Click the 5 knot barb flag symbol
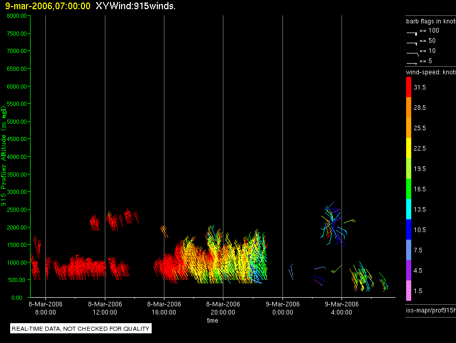Image resolution: width=456 pixels, height=343 pixels. pos(412,63)
